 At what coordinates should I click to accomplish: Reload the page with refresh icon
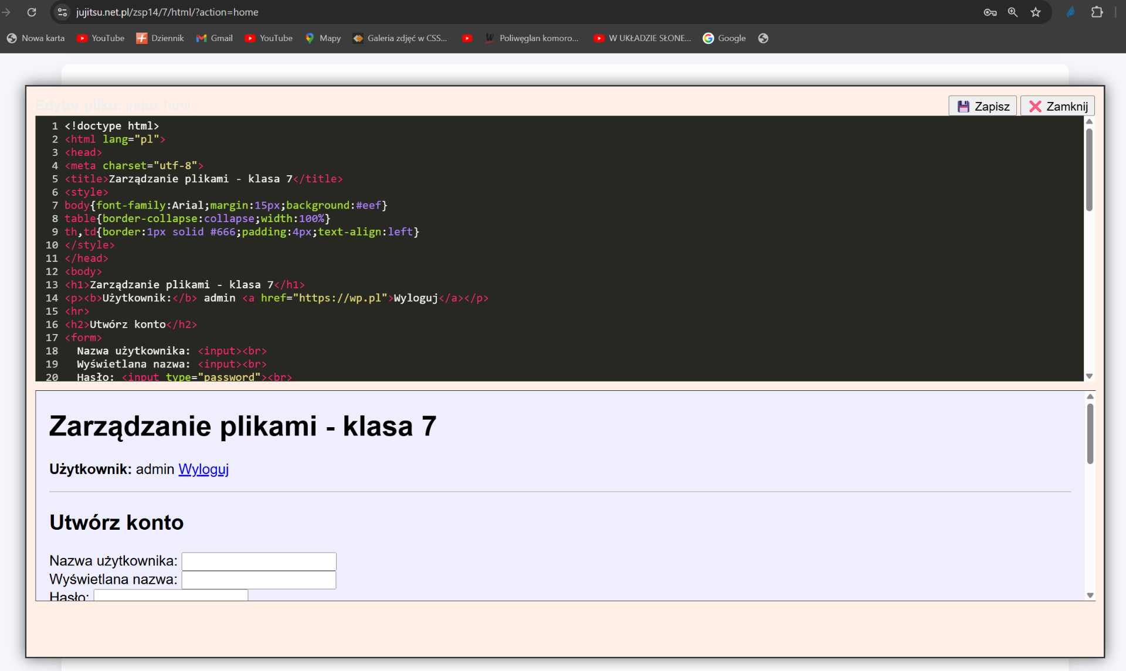[32, 12]
